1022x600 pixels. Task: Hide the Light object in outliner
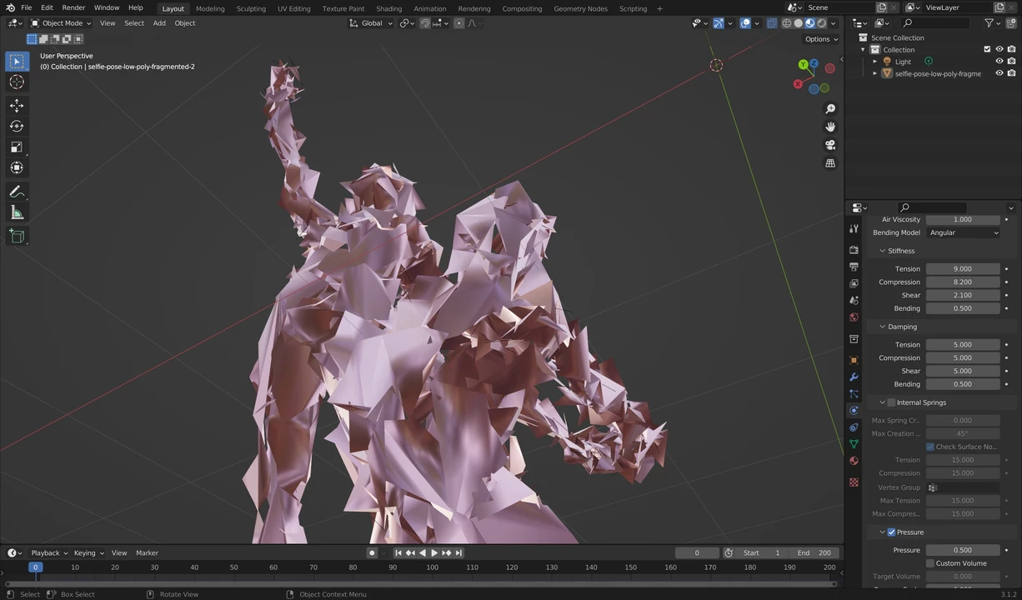pos(999,62)
